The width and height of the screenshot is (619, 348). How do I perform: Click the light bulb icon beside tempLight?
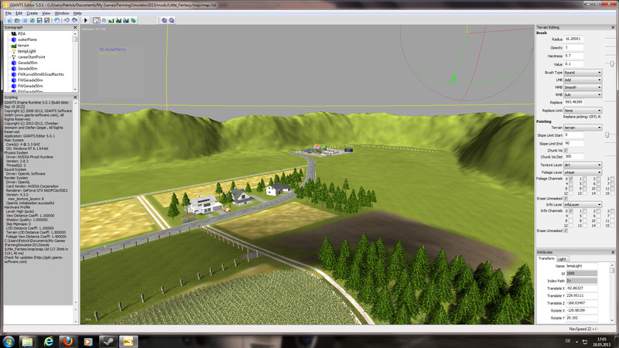14,51
